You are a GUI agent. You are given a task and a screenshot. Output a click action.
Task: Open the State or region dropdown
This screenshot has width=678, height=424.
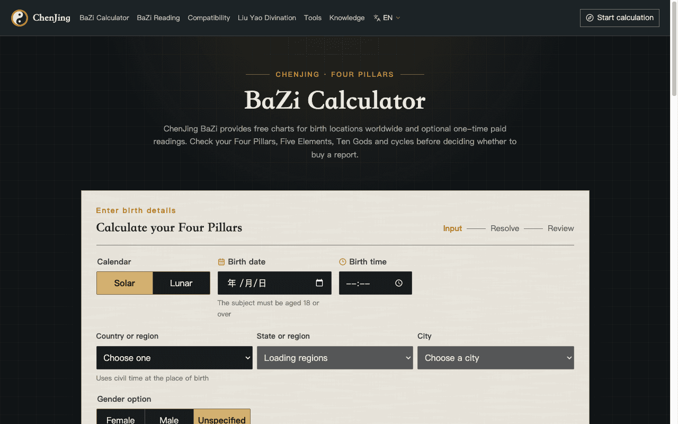click(335, 358)
